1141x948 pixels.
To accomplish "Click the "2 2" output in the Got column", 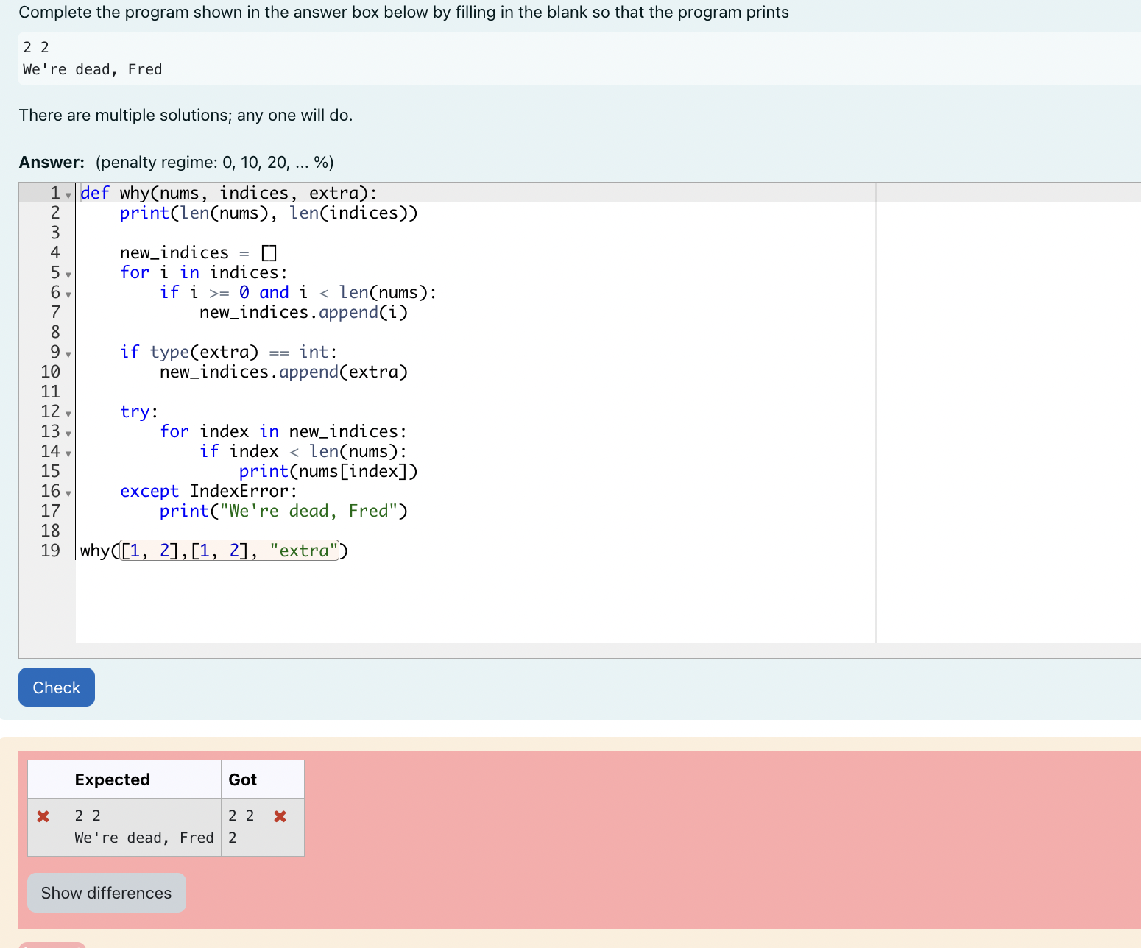I will click(x=241, y=815).
